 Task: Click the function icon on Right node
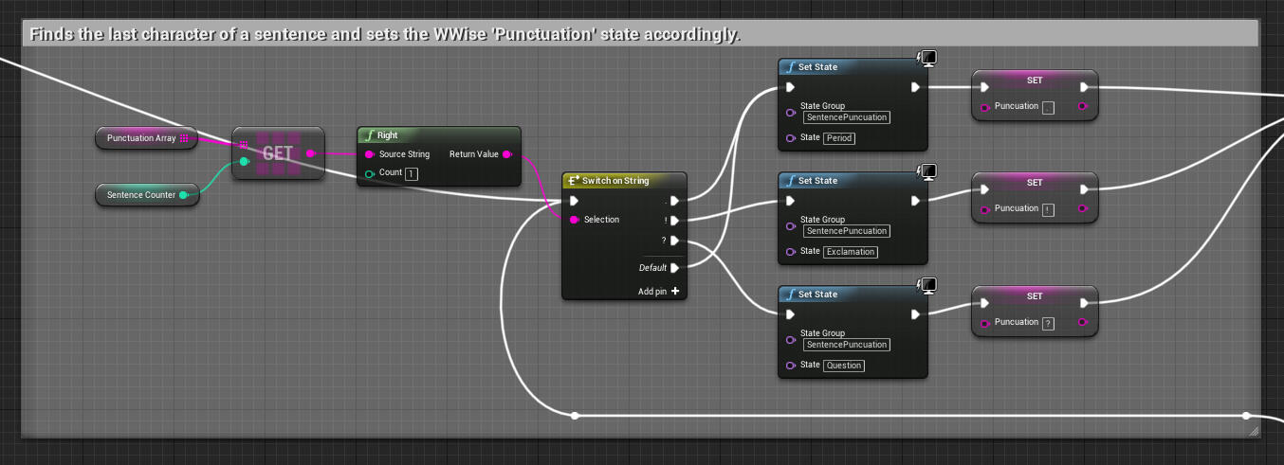coord(369,135)
